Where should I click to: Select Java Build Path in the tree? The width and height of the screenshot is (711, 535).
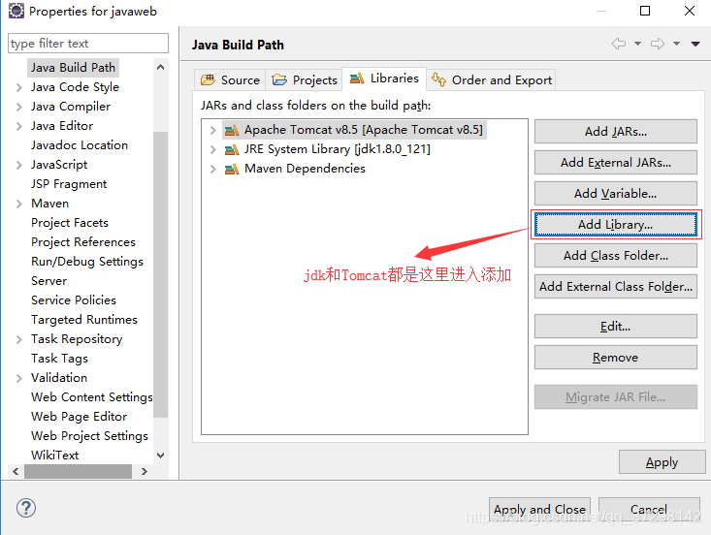pyautogui.click(x=73, y=68)
